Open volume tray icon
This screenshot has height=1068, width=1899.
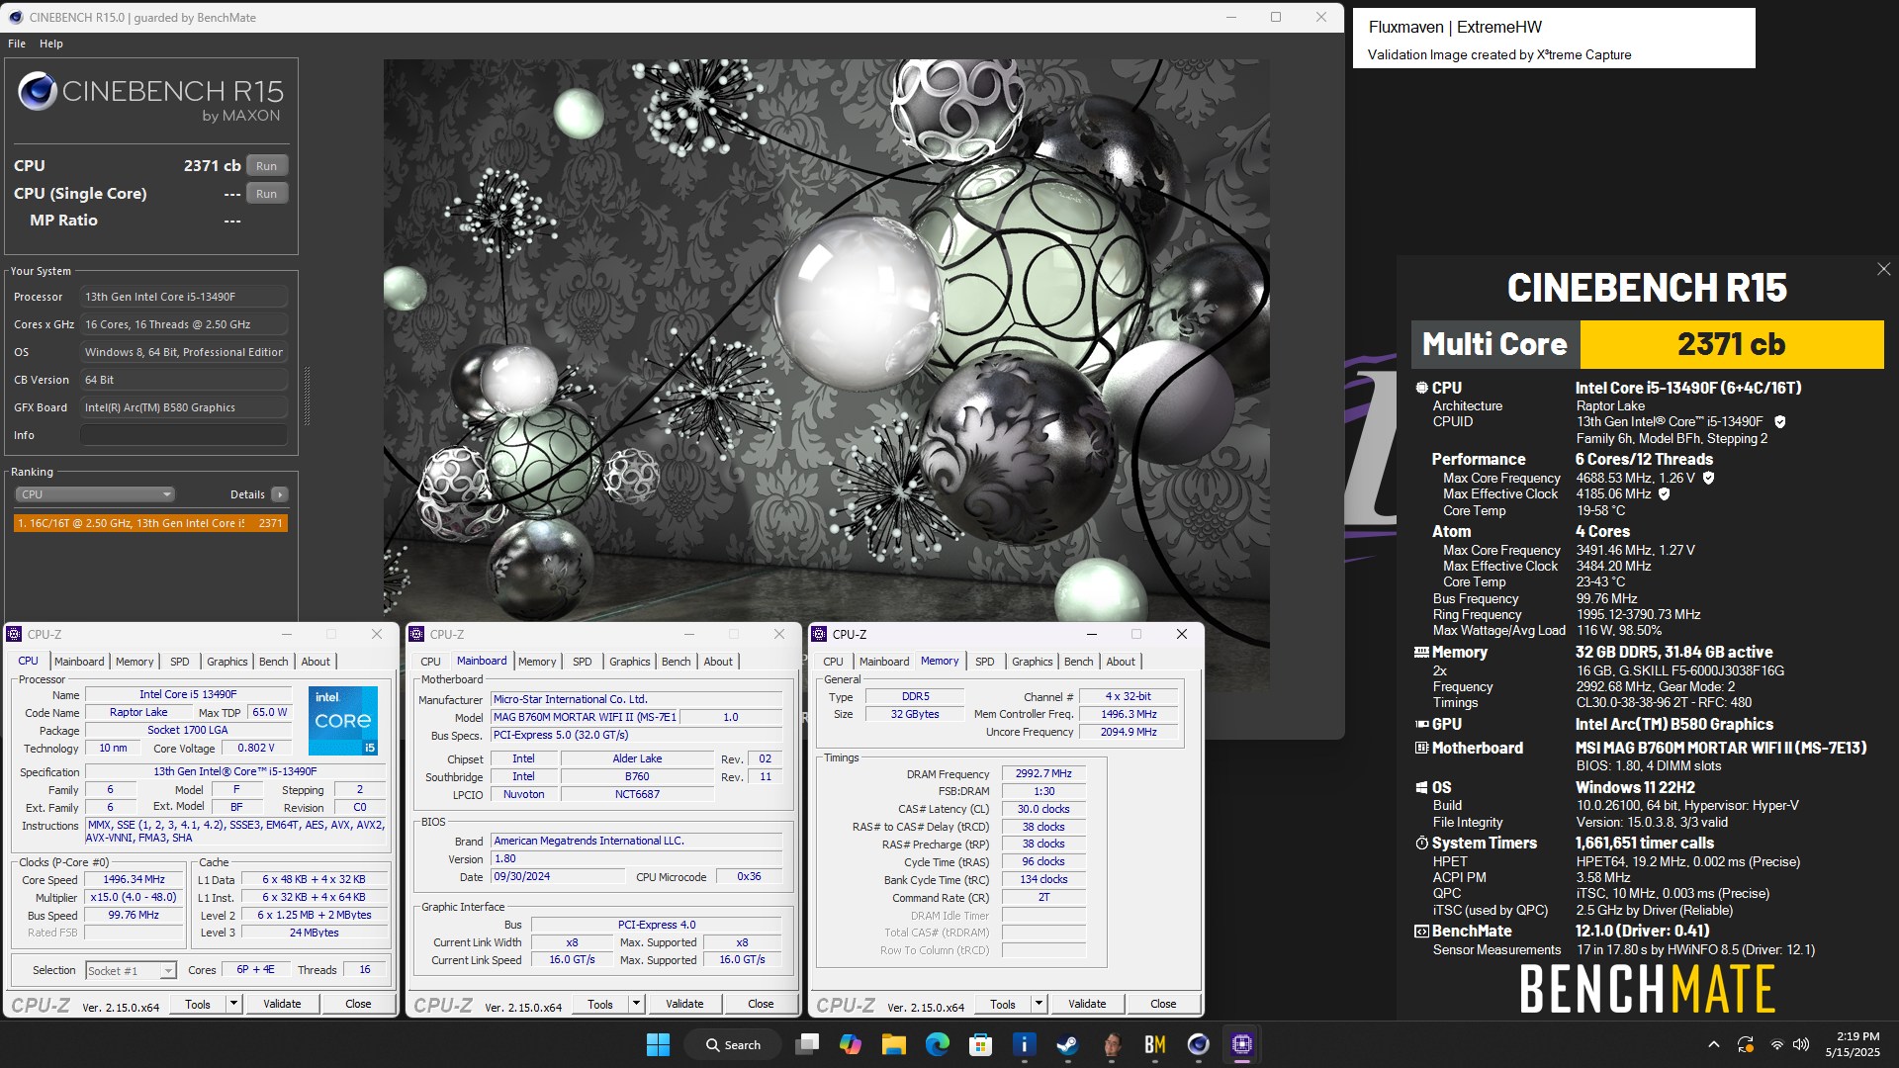pos(1801,1044)
